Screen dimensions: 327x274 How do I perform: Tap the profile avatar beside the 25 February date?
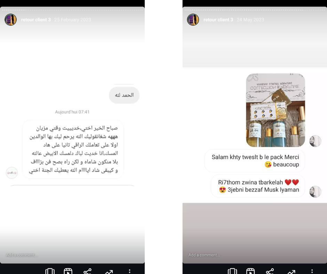[x=11, y=19]
